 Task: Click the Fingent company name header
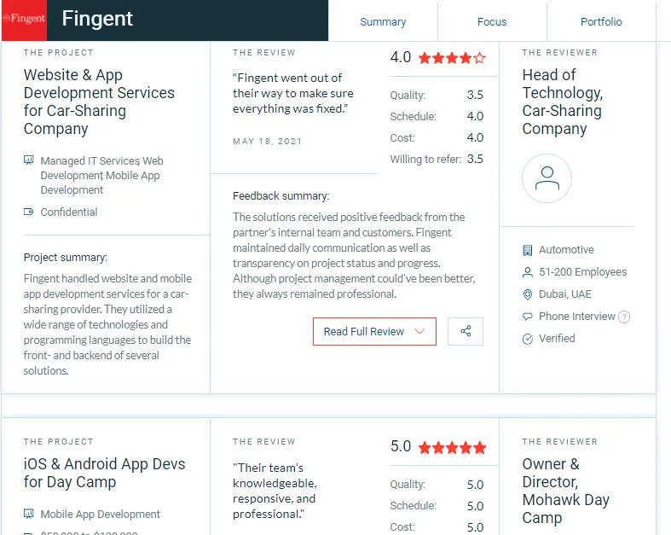point(97,19)
